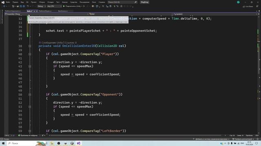Open the Any CPU platform dropdown
Viewport: 261px width, 146px height.
54,6
